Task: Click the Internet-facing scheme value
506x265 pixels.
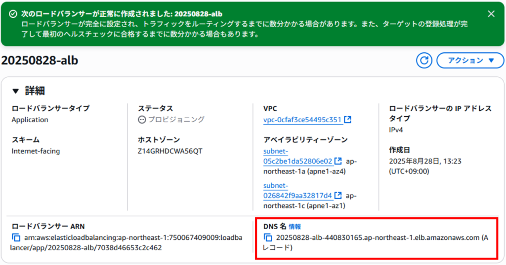Action: point(36,151)
